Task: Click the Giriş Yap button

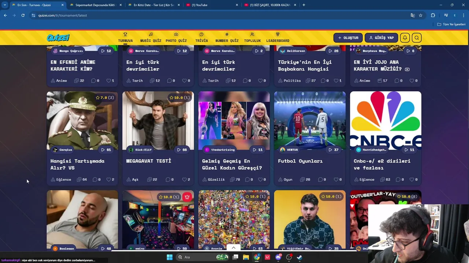Action: coord(381,38)
